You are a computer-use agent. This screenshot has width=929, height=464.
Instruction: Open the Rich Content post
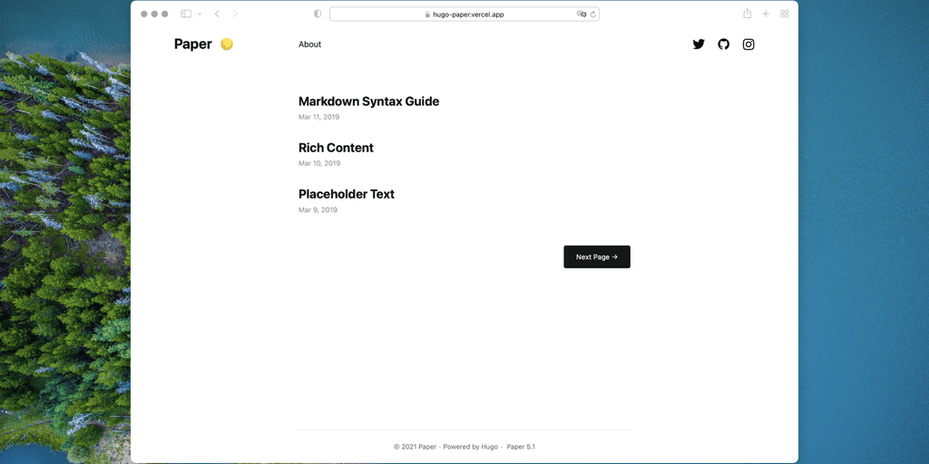[336, 148]
